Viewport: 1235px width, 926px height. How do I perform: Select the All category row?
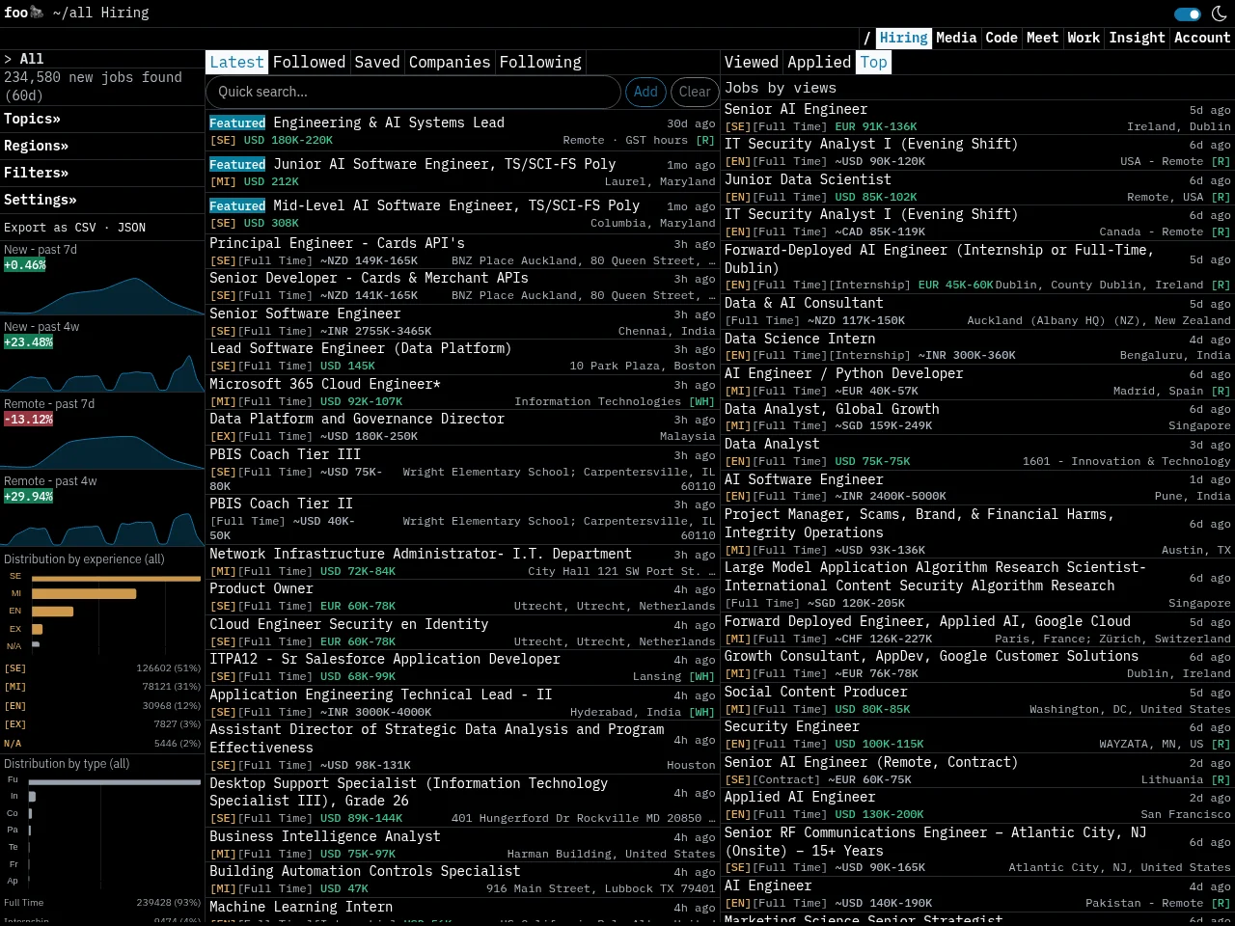tap(101, 59)
